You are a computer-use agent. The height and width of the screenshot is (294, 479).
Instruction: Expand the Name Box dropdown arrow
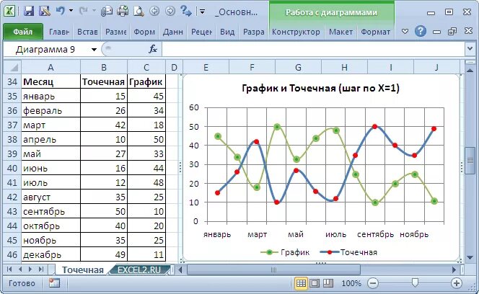pos(94,50)
